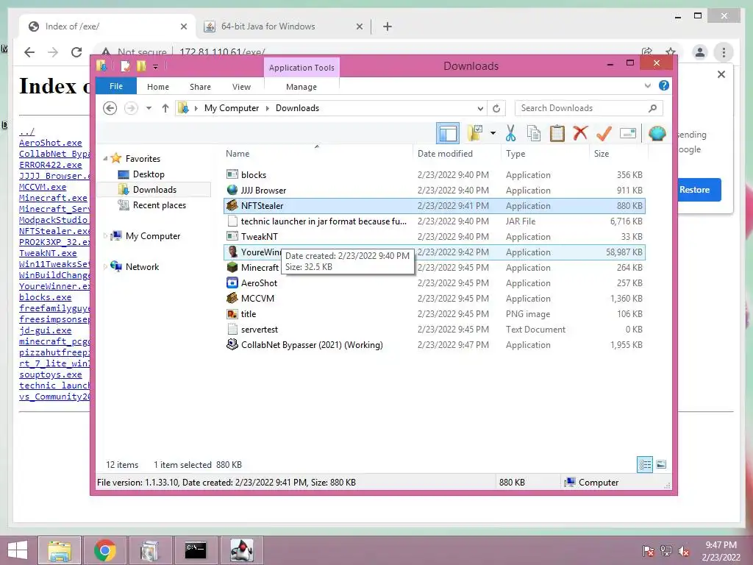Select the CollabNet Bypasser application file

tap(434, 344)
